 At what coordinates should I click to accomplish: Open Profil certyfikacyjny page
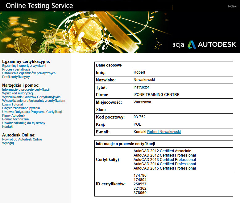[16, 77]
